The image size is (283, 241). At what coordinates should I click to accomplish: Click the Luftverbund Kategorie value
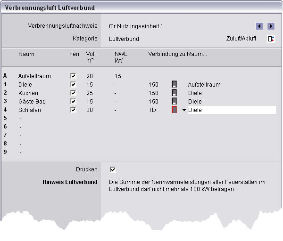click(124, 39)
